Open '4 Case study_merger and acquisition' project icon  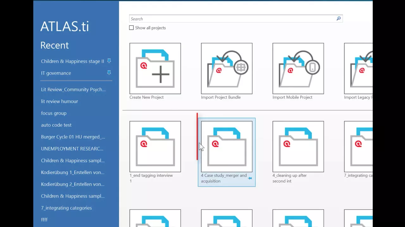(227, 147)
